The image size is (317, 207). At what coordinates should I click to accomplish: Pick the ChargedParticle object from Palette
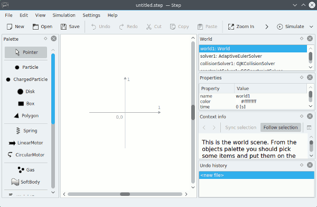pyautogui.click(x=26, y=79)
